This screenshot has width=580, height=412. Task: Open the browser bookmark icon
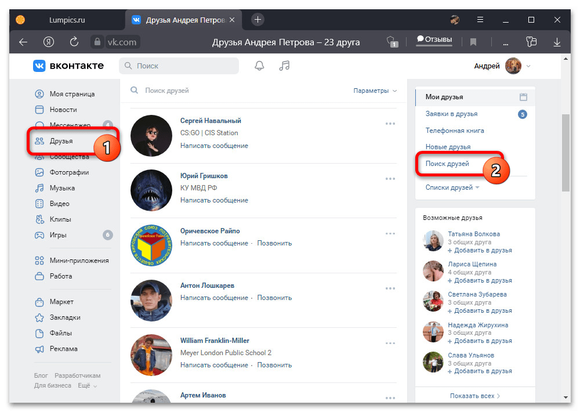click(473, 42)
